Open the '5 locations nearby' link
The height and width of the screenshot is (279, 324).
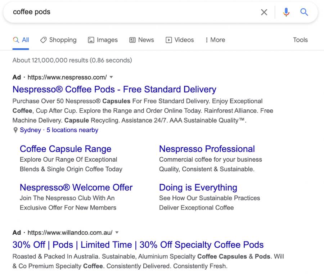pos(72,130)
